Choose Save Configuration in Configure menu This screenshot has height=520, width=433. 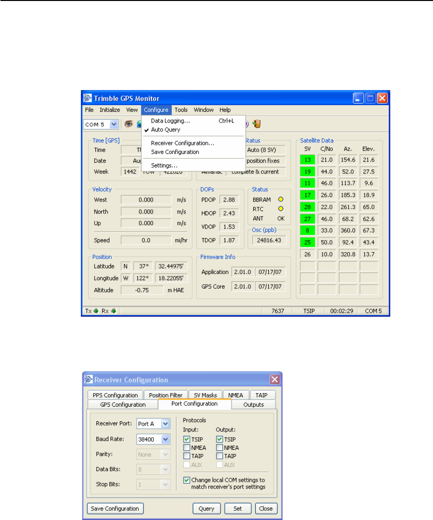click(193, 152)
